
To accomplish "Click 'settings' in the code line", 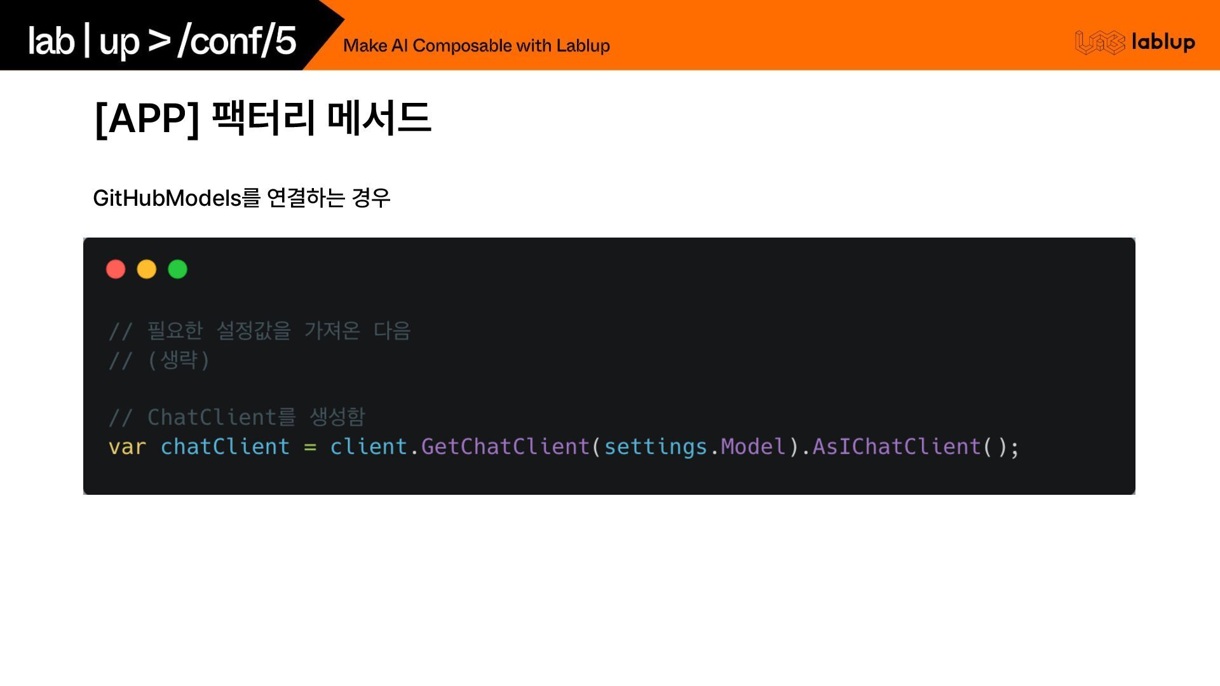I will pos(655,447).
